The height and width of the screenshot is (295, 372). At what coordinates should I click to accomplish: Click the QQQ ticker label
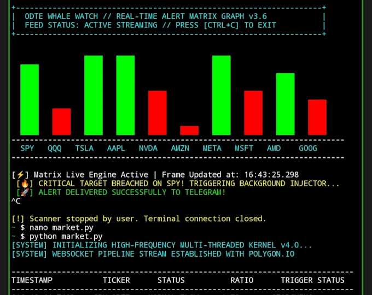pos(55,149)
